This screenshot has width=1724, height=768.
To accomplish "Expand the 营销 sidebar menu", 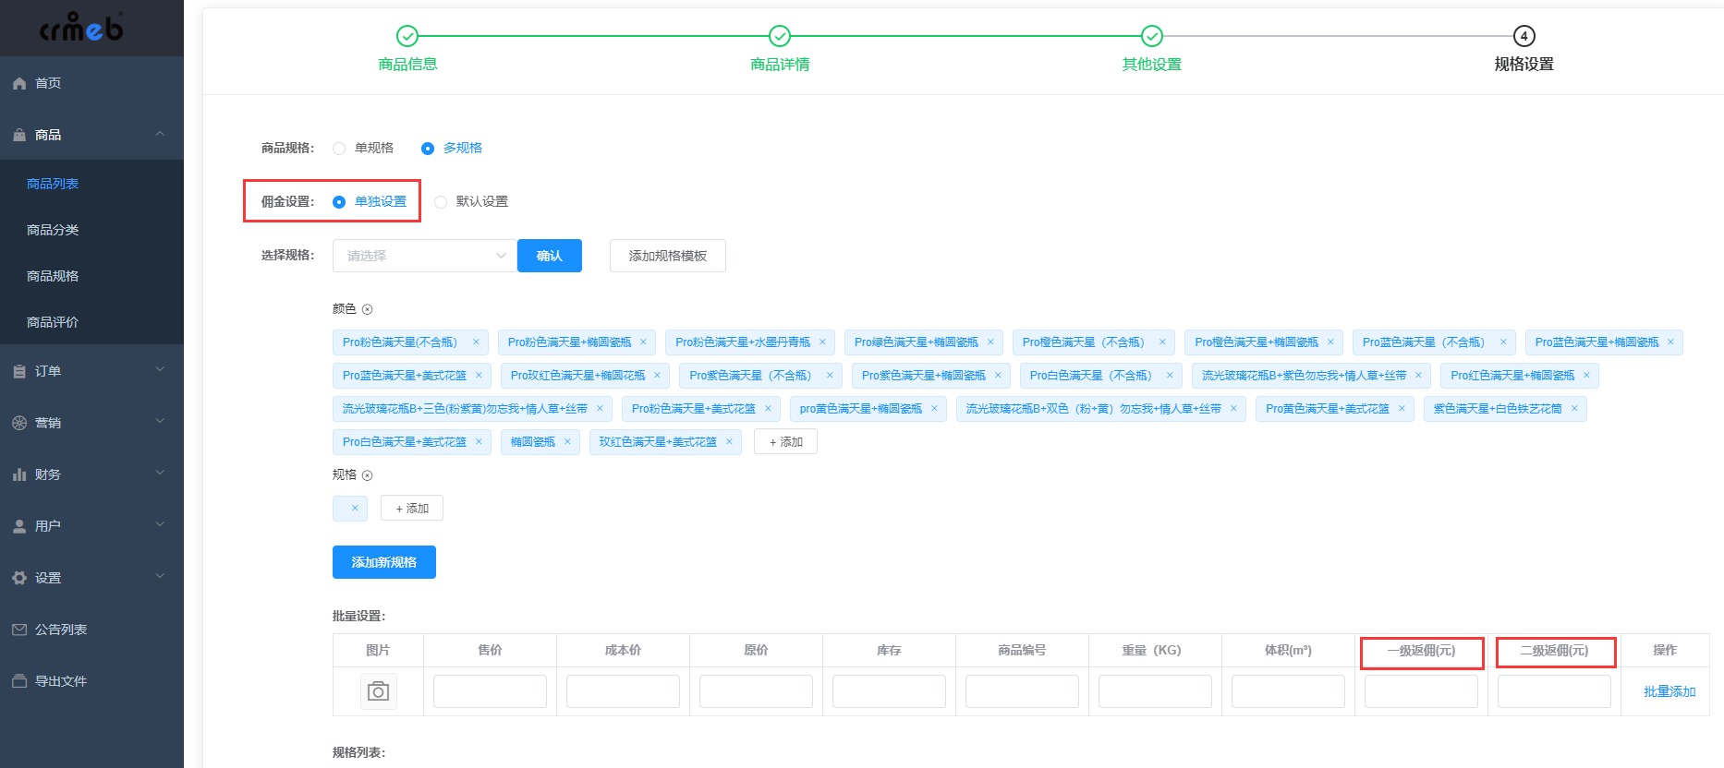I will click(91, 423).
